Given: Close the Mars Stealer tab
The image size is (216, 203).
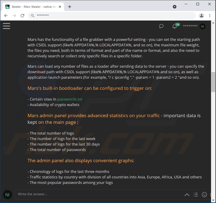Looking at the screenshot, I should coord(60,7).
